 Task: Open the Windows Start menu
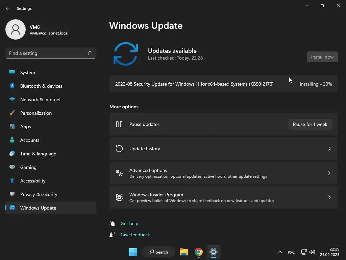coord(133,252)
